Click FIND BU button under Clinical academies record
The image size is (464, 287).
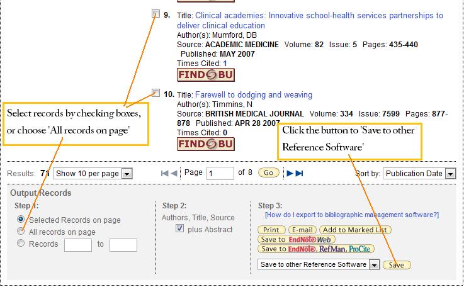[x=206, y=75]
